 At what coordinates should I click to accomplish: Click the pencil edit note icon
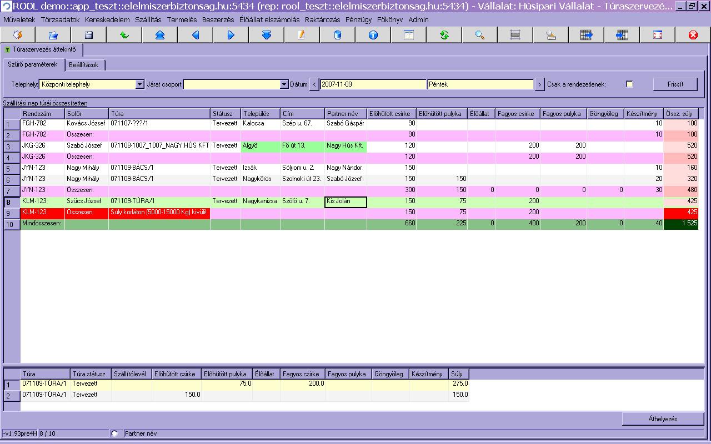302,35
